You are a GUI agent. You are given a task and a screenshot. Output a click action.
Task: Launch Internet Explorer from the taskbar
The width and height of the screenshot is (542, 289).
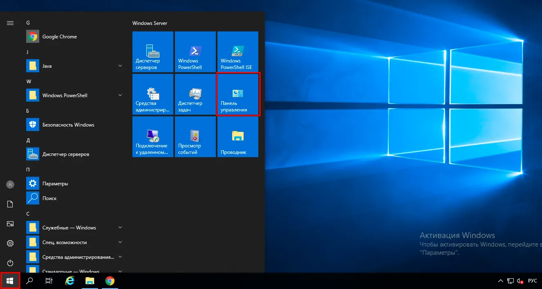70,281
